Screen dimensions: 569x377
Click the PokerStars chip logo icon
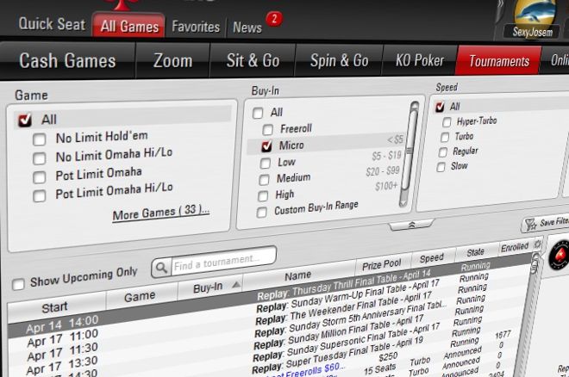559,255
